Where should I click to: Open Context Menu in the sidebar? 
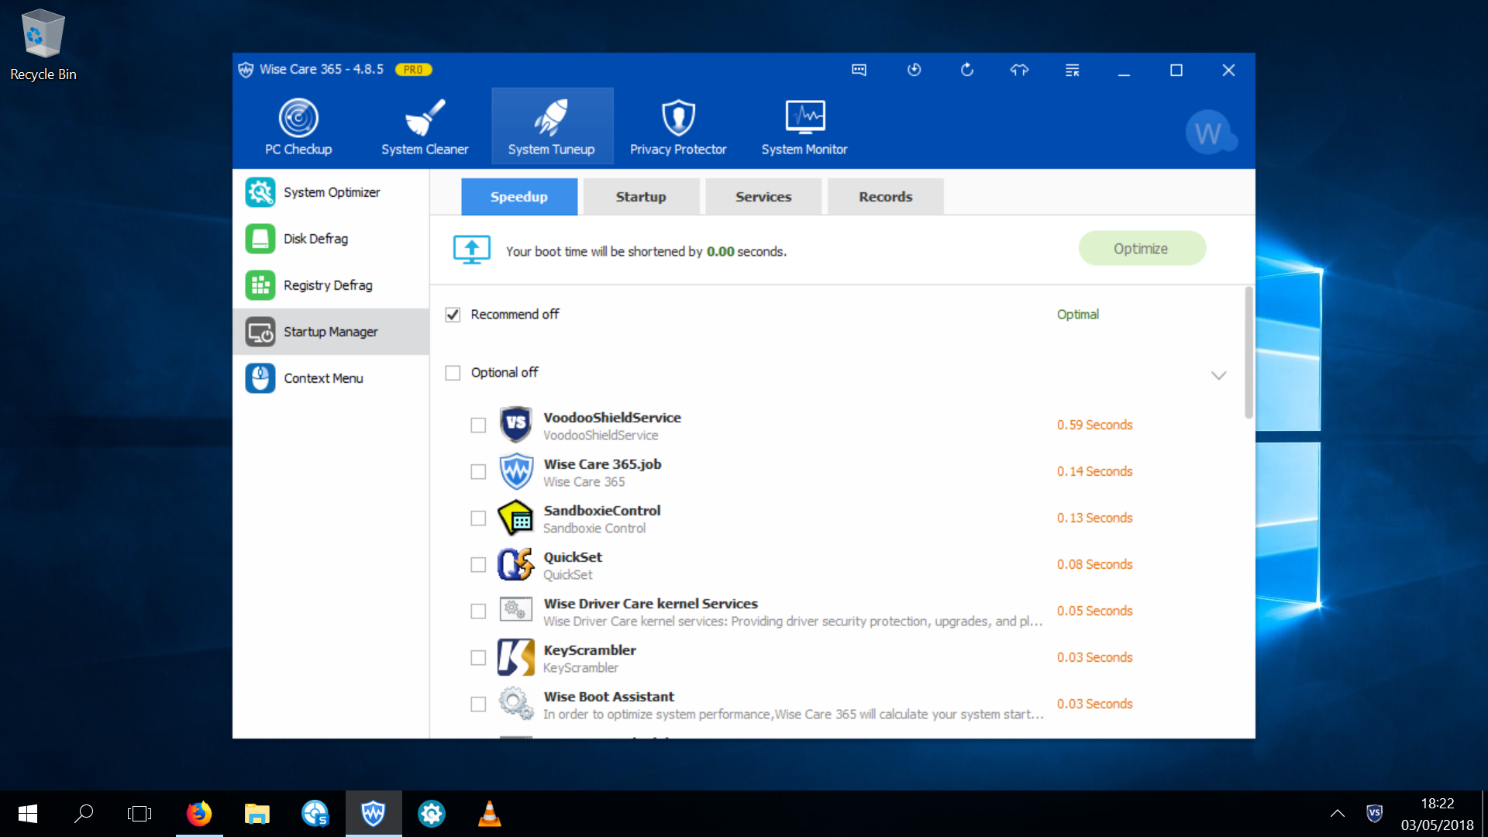pos(323,378)
